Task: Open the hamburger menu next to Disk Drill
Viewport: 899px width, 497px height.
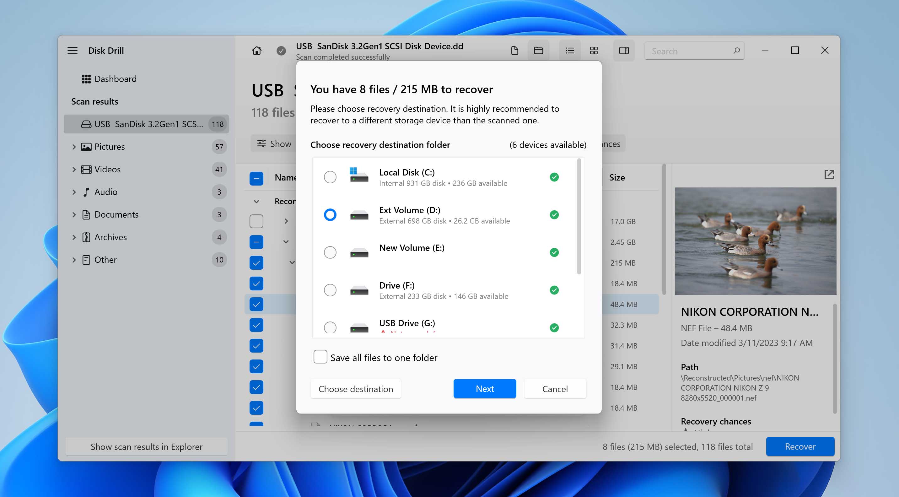Action: tap(73, 51)
